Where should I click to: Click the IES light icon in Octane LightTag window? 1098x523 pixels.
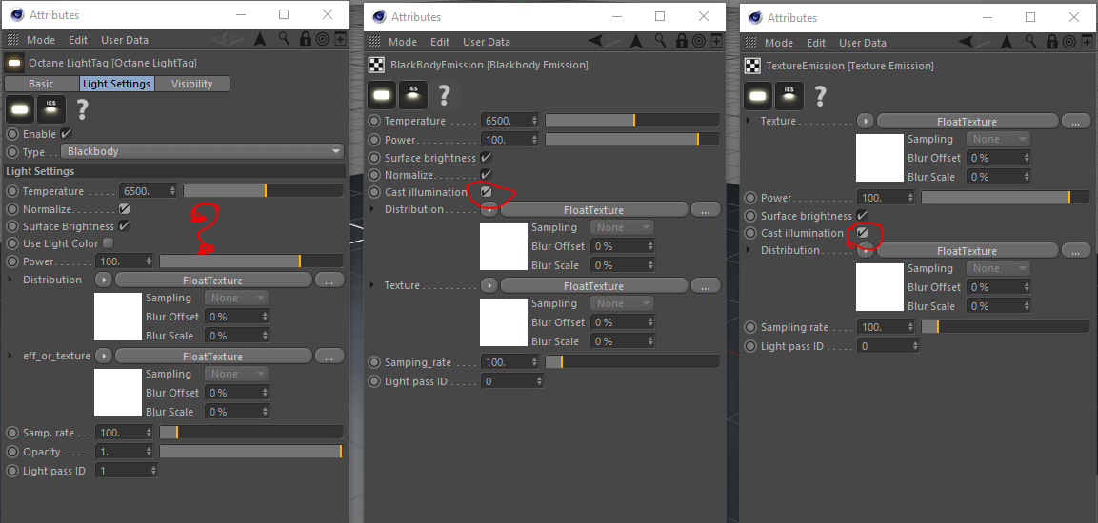click(x=51, y=109)
